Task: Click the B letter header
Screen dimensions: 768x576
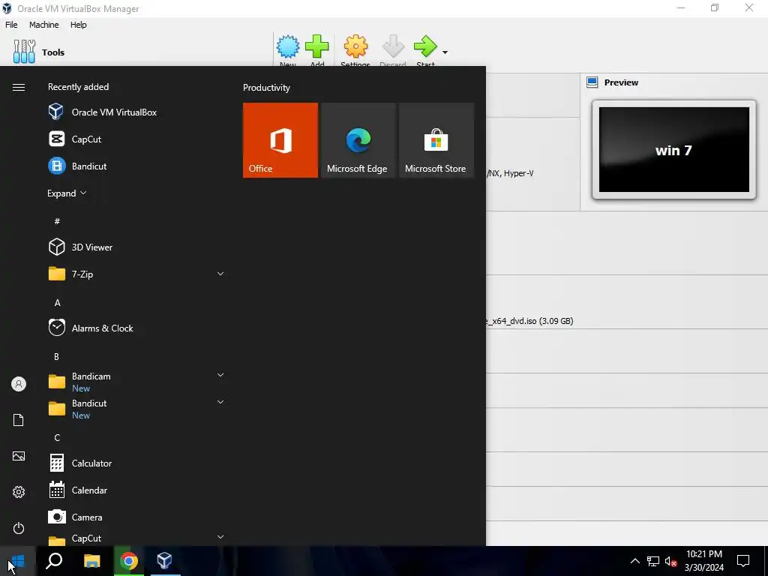Action: (x=56, y=356)
